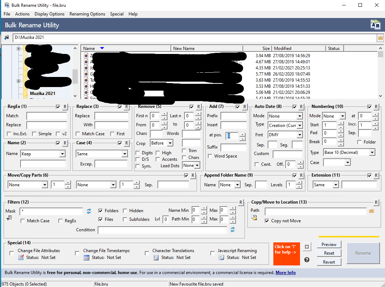The height and width of the screenshot is (287, 385).
Task: Browse for Copy/Move destination folder icon
Action: point(372,211)
